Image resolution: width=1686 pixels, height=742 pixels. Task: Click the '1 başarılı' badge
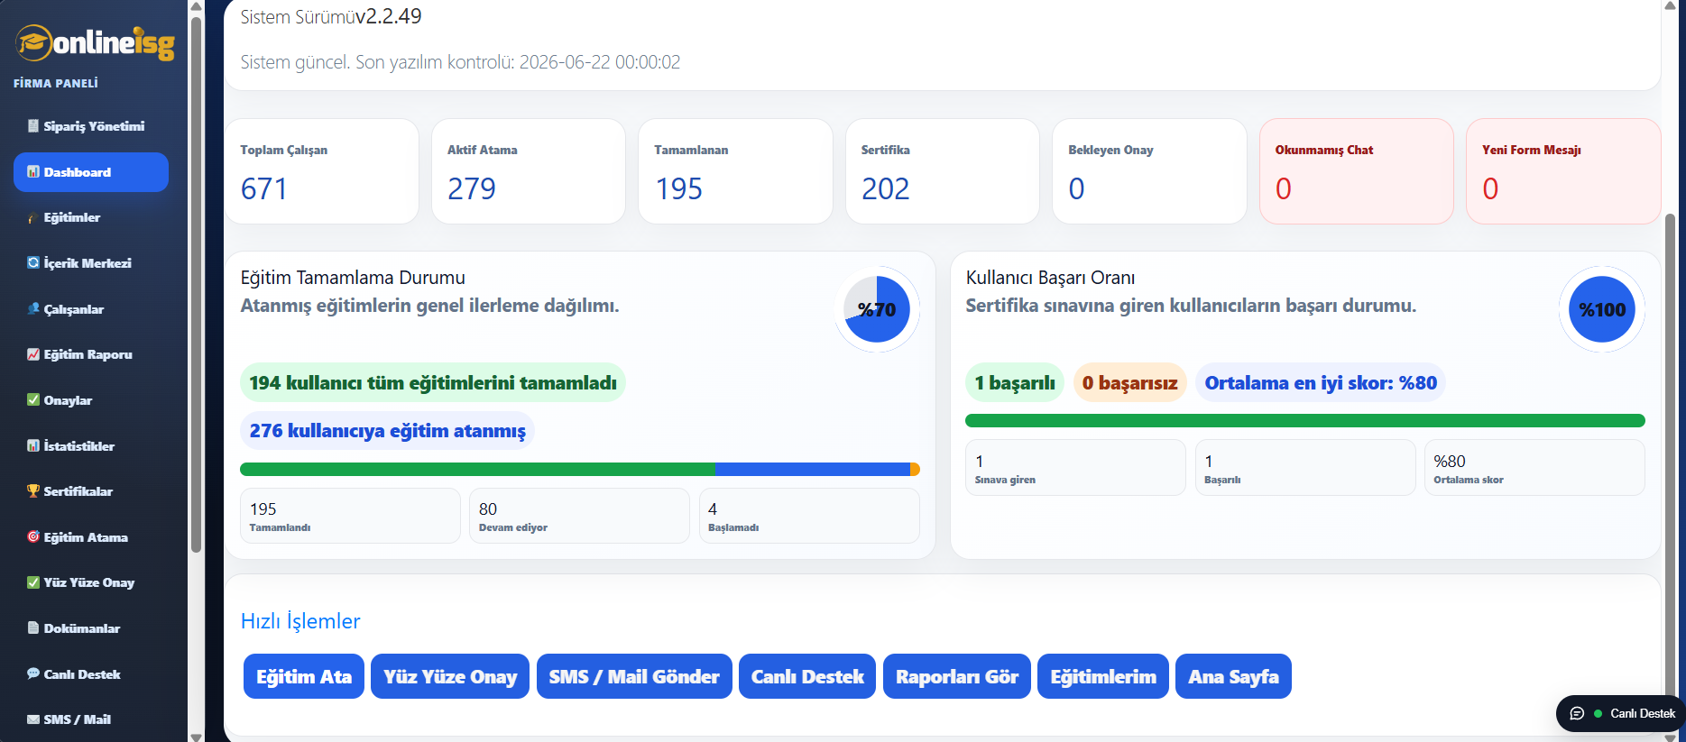[1015, 383]
